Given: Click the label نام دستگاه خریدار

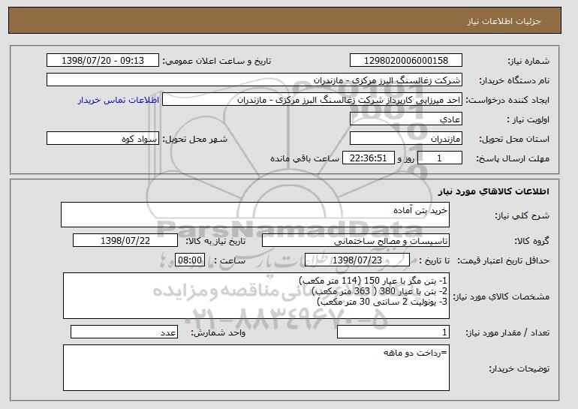Looking at the screenshot, I should click(514, 80).
